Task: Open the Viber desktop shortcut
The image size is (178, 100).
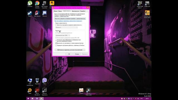Action: click(x=44, y=81)
